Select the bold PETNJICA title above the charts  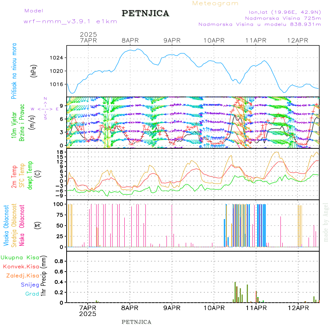[x=145, y=13]
